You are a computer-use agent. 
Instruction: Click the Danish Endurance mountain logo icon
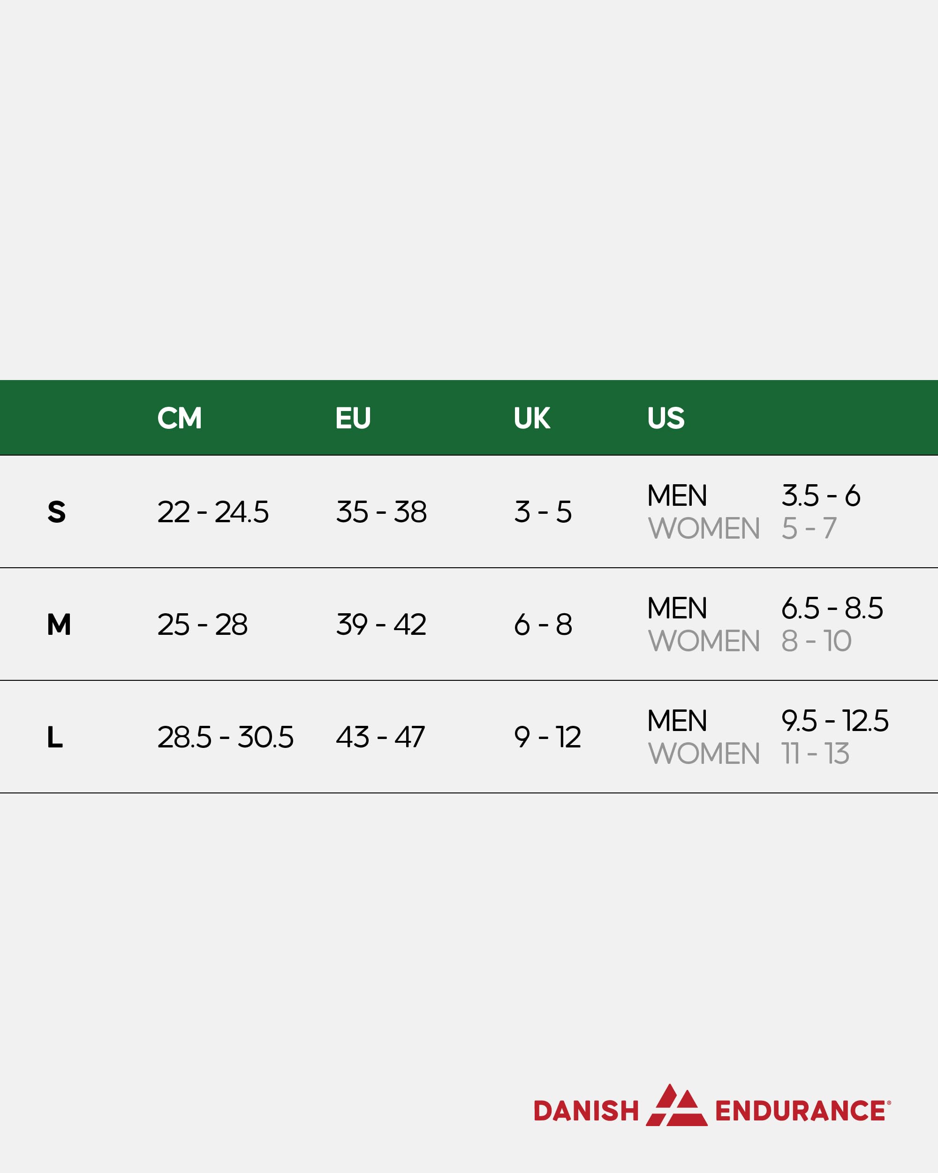pos(676,1106)
